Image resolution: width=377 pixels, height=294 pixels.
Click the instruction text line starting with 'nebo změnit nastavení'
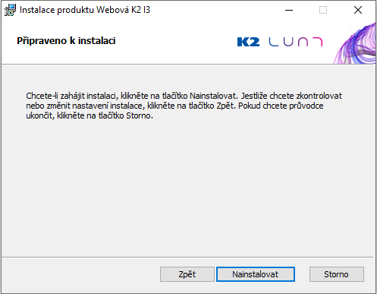174,106
